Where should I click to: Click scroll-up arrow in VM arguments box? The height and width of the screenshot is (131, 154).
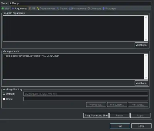coord(146,56)
